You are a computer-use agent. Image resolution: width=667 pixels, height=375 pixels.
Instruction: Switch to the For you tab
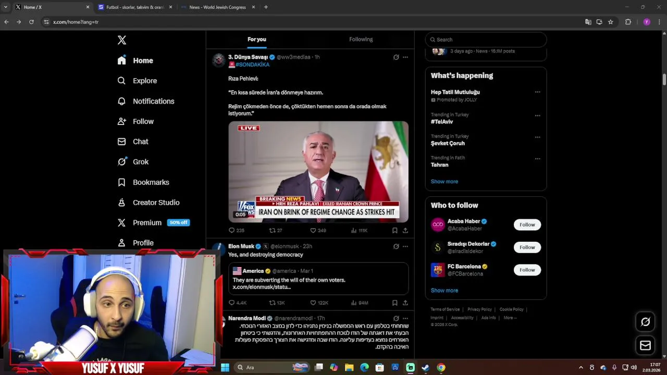point(257,40)
